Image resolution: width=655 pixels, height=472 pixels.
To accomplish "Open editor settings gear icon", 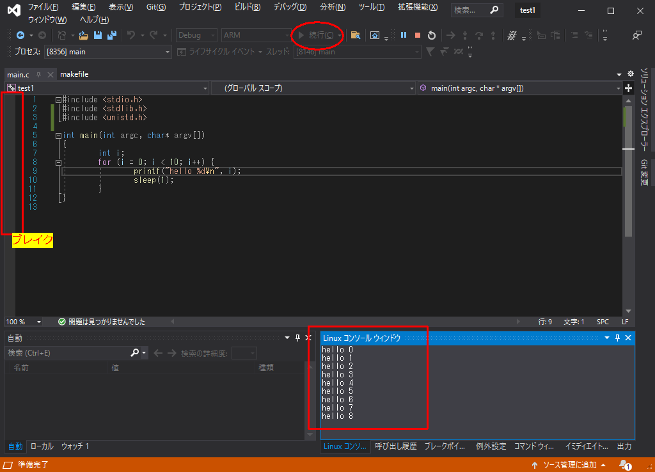I will (x=630, y=74).
